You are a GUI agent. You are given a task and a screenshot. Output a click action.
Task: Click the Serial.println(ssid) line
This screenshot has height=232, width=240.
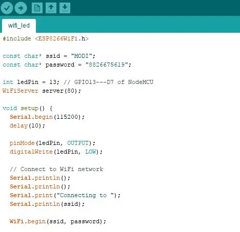pyautogui.click(x=47, y=204)
